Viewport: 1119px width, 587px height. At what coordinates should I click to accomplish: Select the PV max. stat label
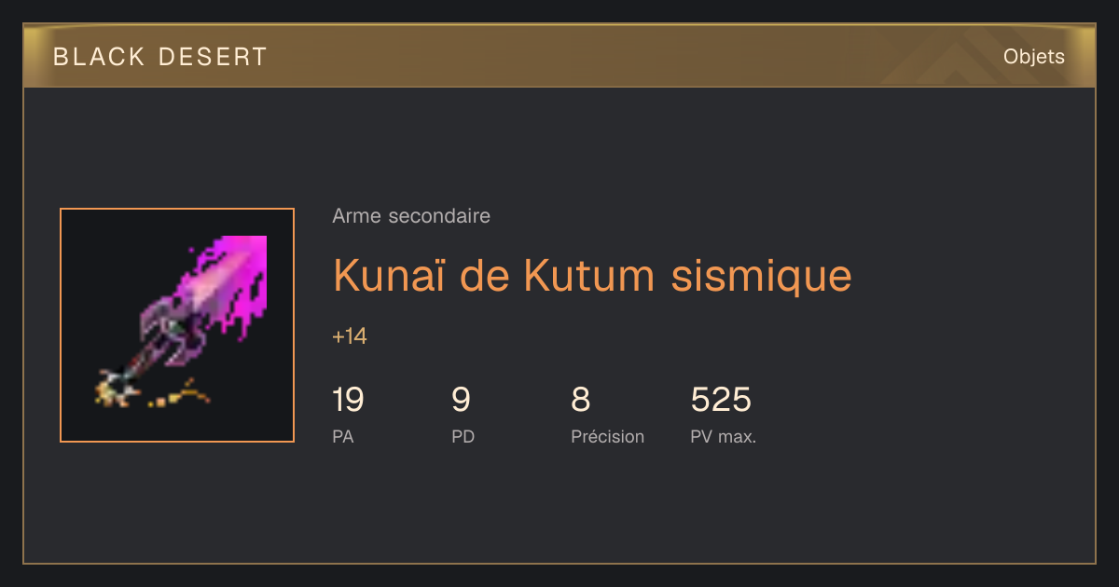[x=724, y=436]
